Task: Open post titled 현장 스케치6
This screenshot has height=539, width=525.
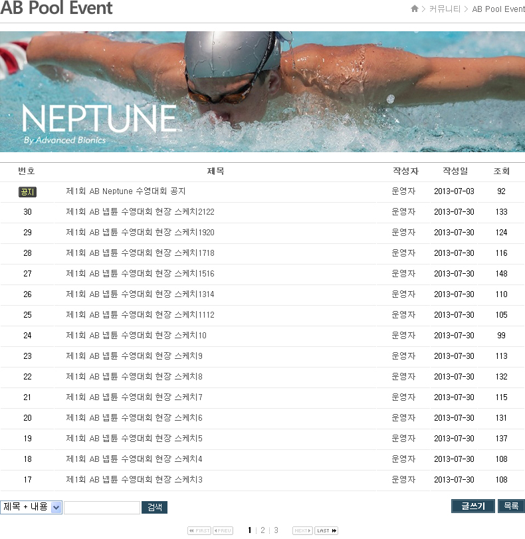Action: [x=134, y=418]
